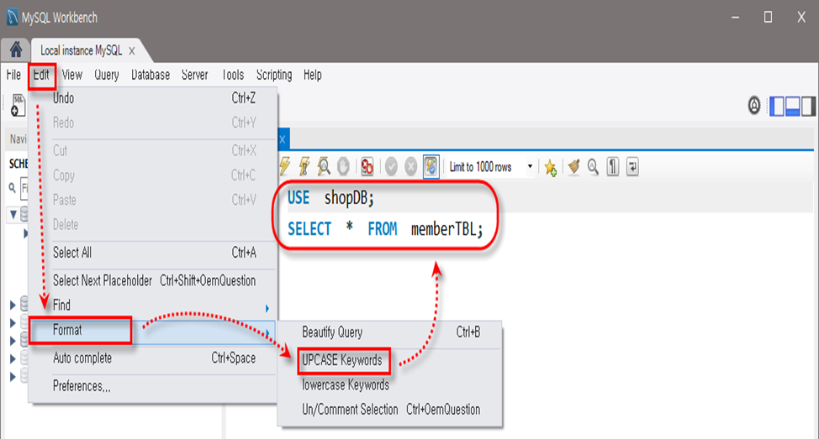Go to the Home screen house icon
The width and height of the screenshot is (819, 439).
click(16, 50)
